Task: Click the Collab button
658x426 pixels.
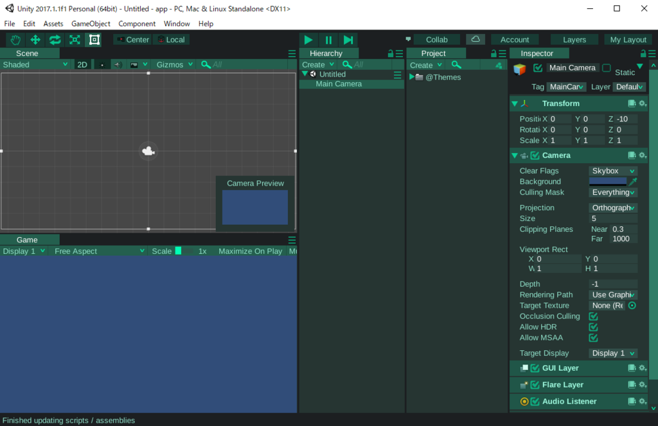Action: 436,39
